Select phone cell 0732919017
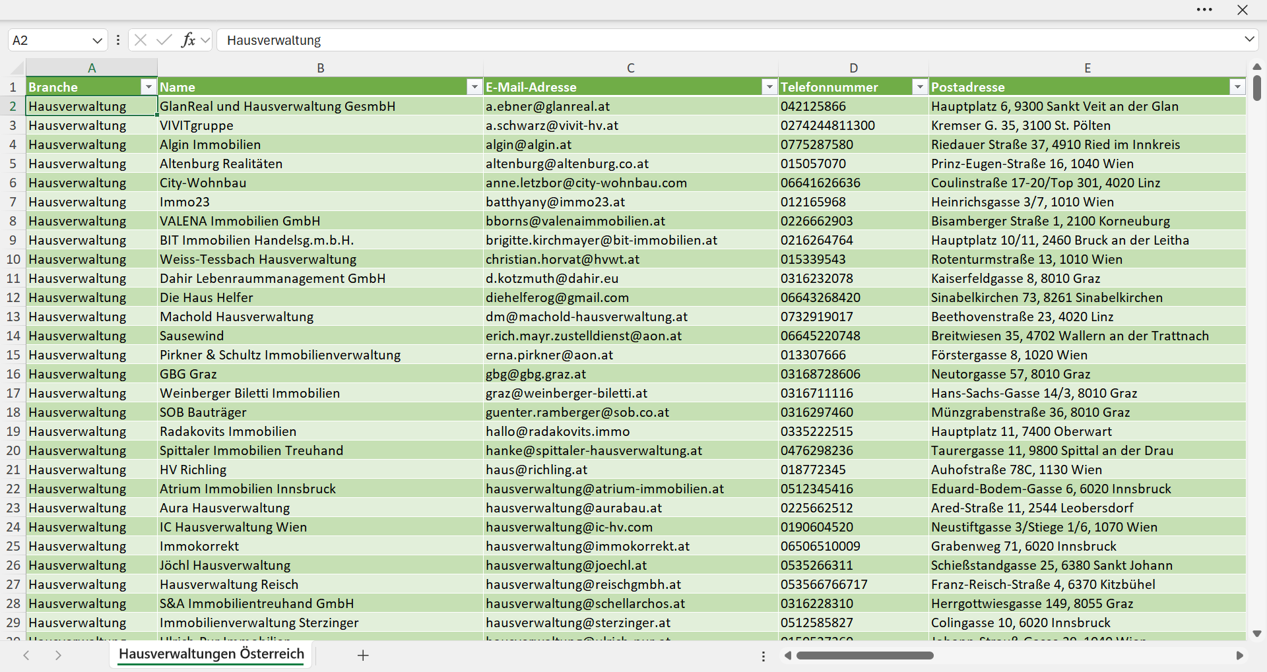This screenshot has height=672, width=1267. [x=854, y=317]
